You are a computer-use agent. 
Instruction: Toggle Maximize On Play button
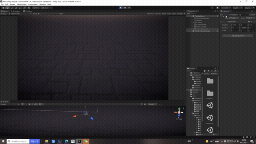pyautogui.click(x=154, y=14)
